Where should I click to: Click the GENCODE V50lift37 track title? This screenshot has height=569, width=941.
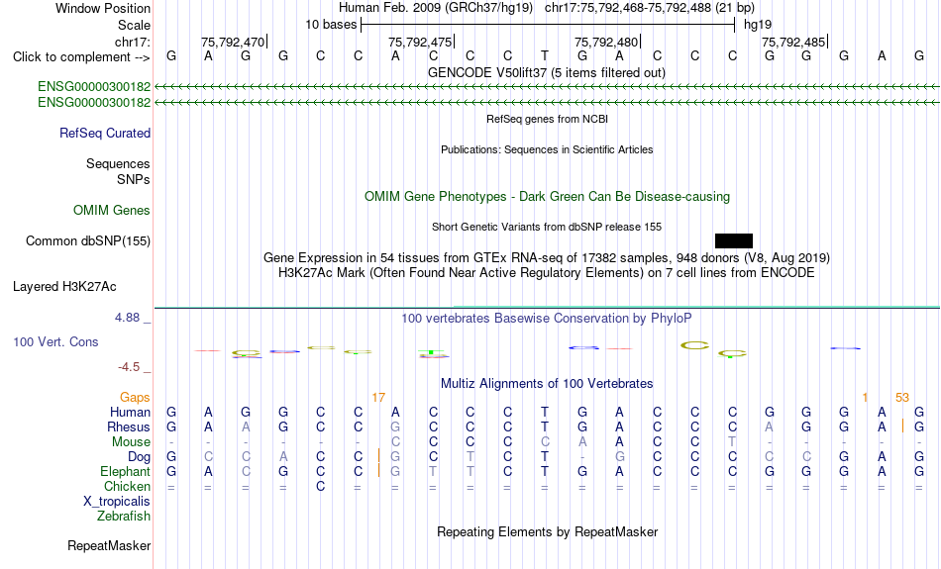pyautogui.click(x=547, y=72)
